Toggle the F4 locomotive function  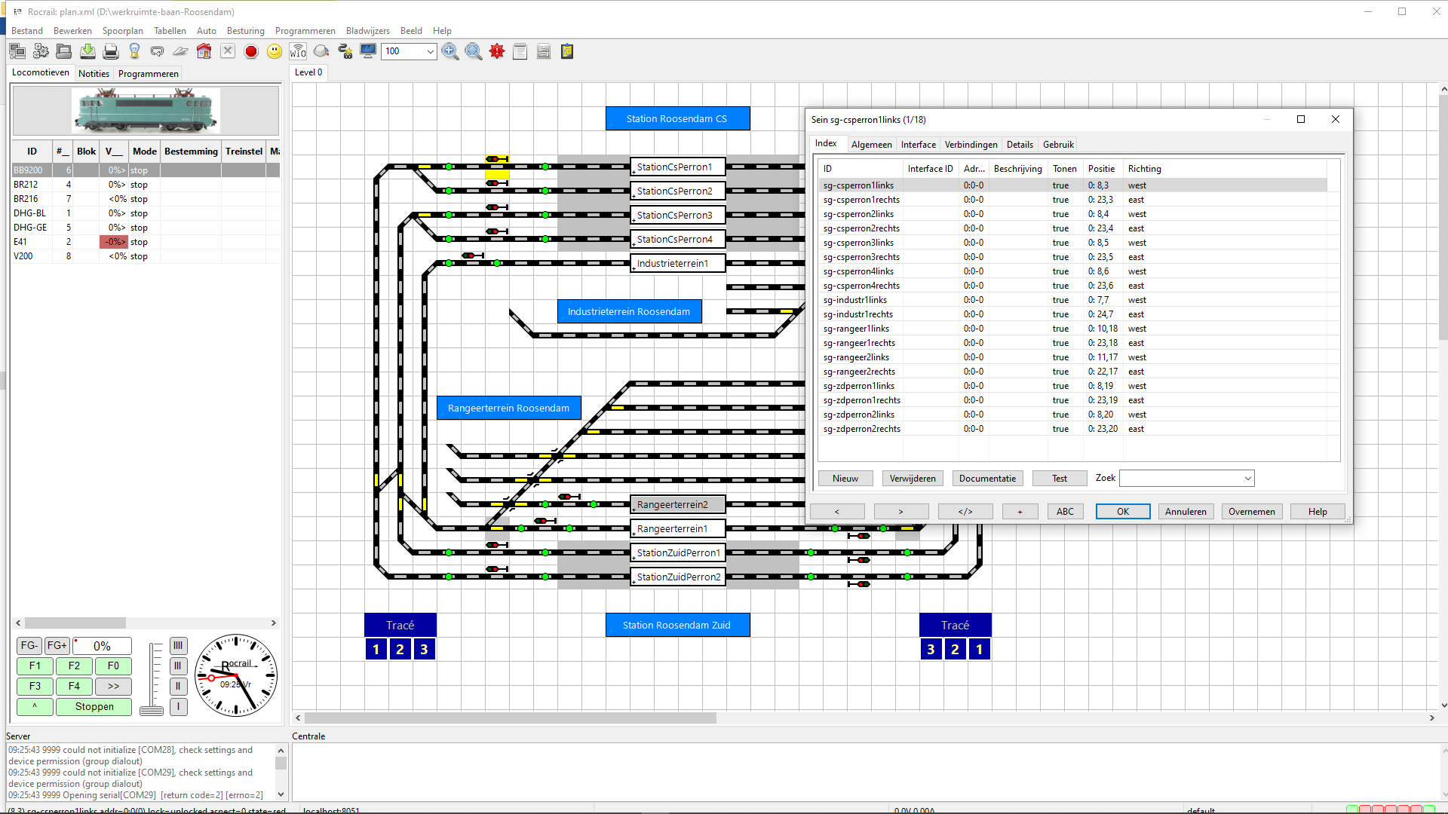[x=74, y=687]
